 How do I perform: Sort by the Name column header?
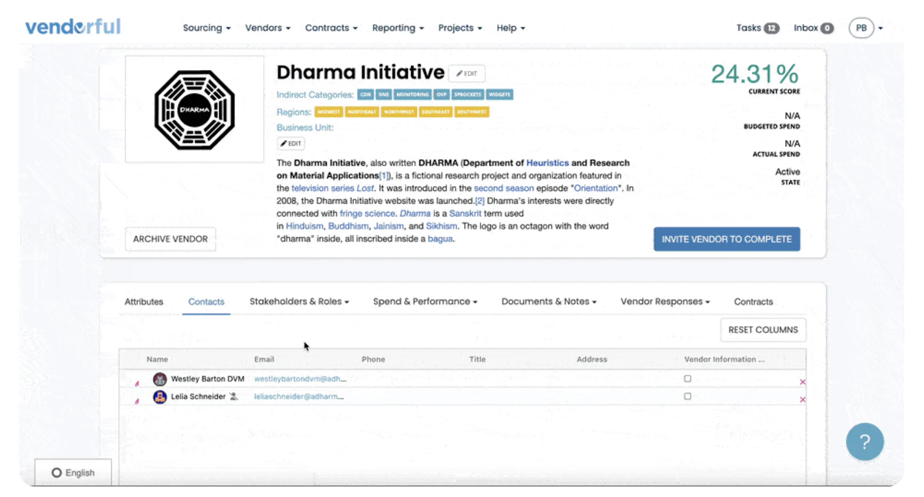click(157, 359)
